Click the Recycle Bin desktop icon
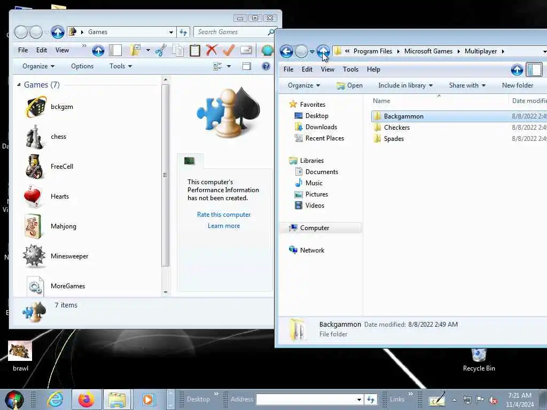Screen dimensions: 547x410 [x=479, y=360]
